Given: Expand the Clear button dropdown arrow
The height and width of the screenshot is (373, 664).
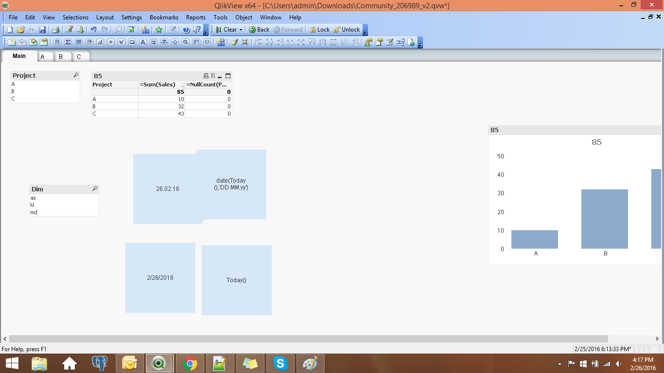Looking at the screenshot, I should click(241, 30).
